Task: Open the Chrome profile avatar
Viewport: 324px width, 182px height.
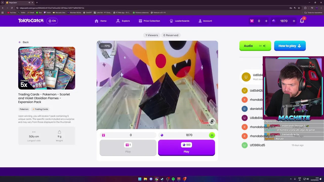Action: click(x=317, y=8)
